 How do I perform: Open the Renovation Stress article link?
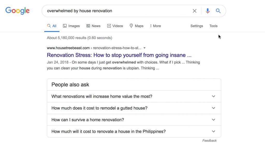pos(119,55)
